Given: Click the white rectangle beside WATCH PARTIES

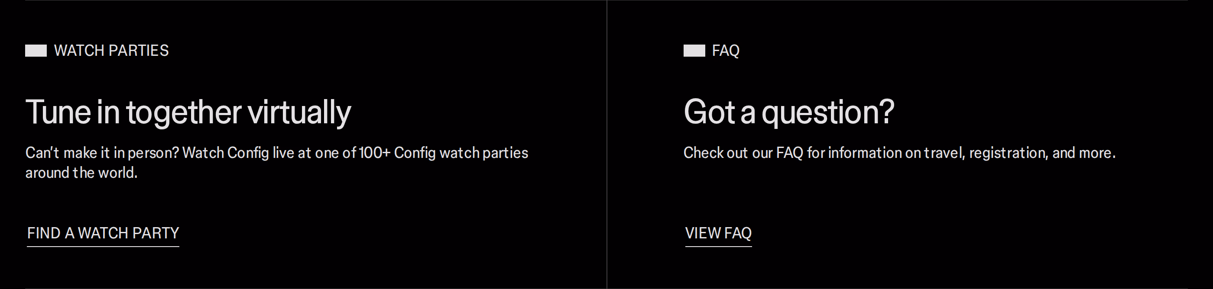Looking at the screenshot, I should coord(36,51).
